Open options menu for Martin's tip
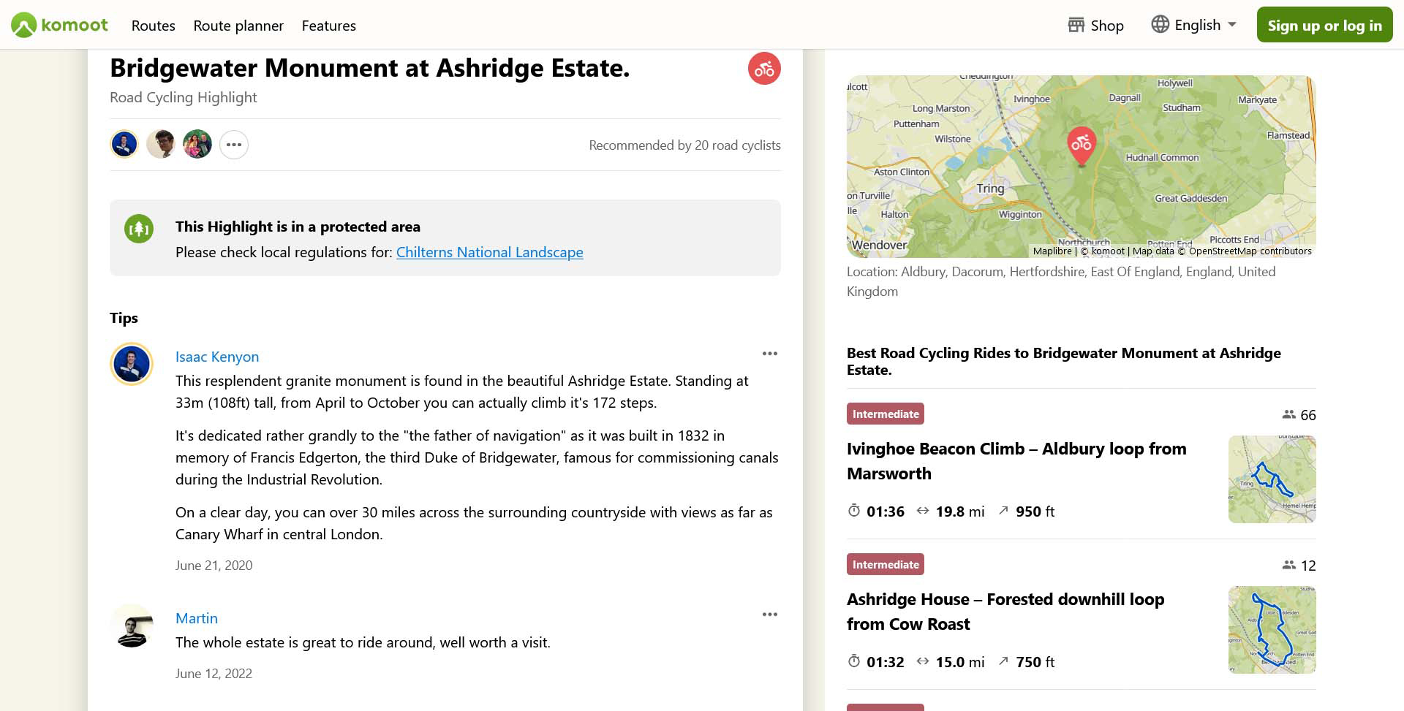Image resolution: width=1404 pixels, height=711 pixels. (x=769, y=615)
